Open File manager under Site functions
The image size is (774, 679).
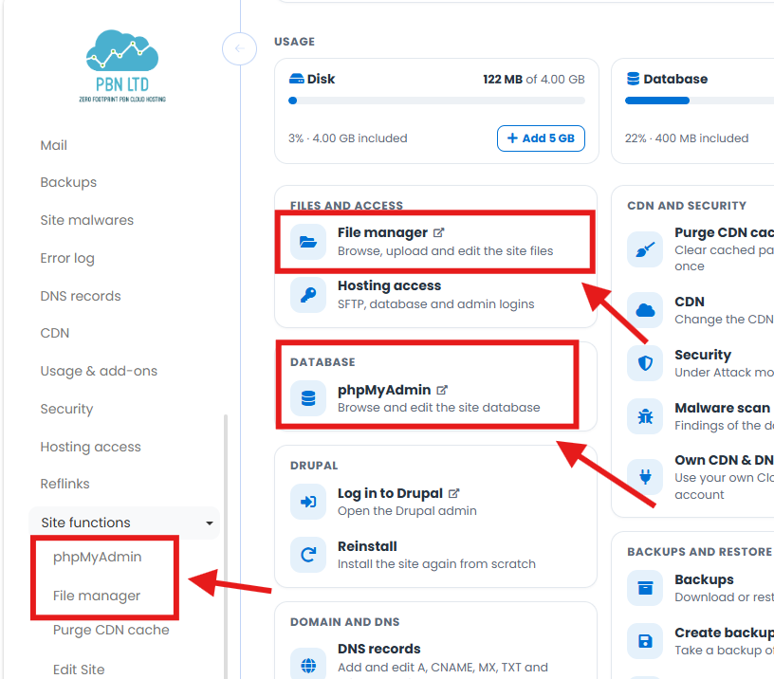tap(97, 596)
